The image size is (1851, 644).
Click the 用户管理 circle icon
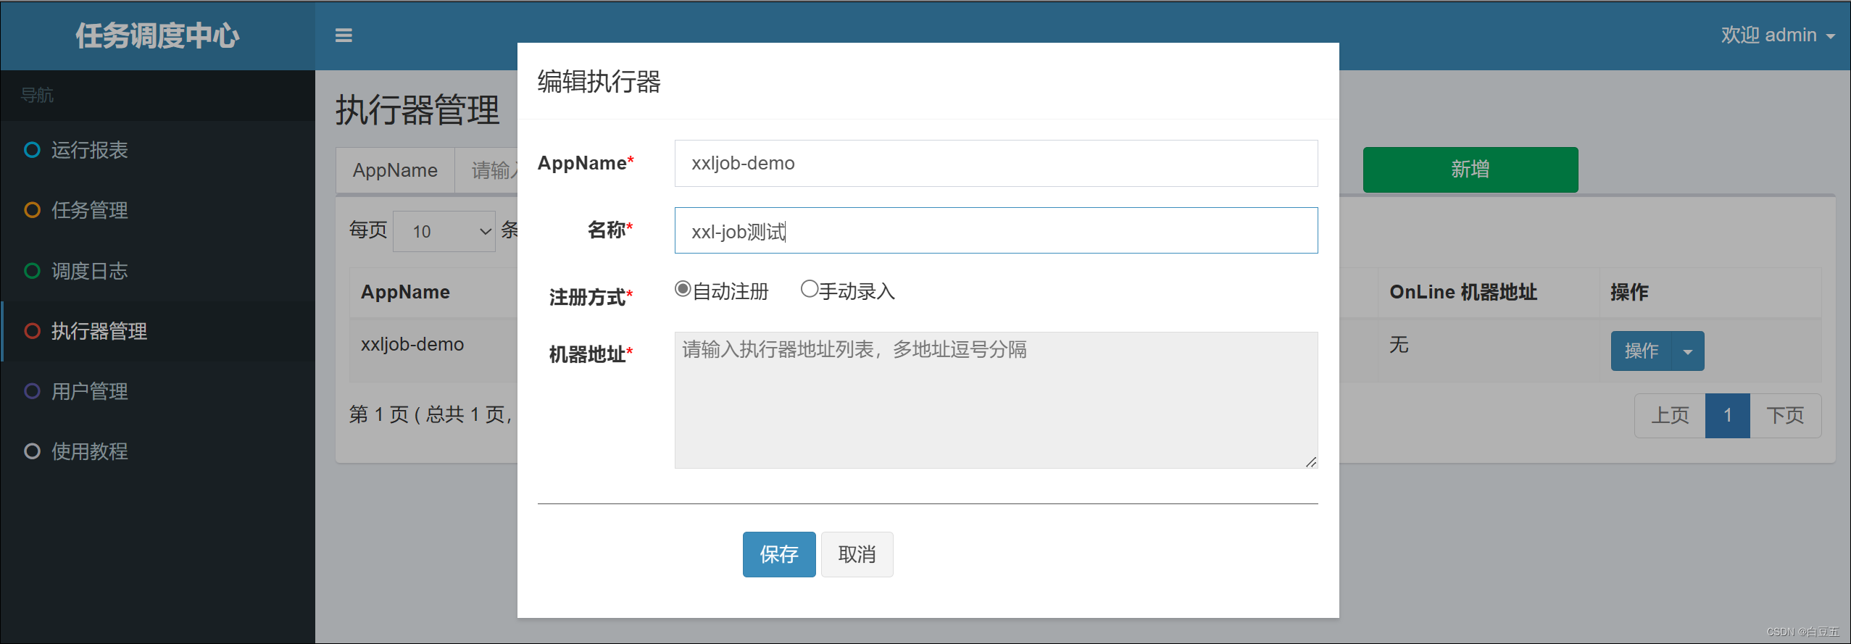[x=32, y=391]
